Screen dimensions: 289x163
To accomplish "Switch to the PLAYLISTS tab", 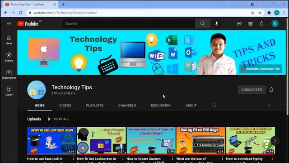I will pyautogui.click(x=94, y=105).
